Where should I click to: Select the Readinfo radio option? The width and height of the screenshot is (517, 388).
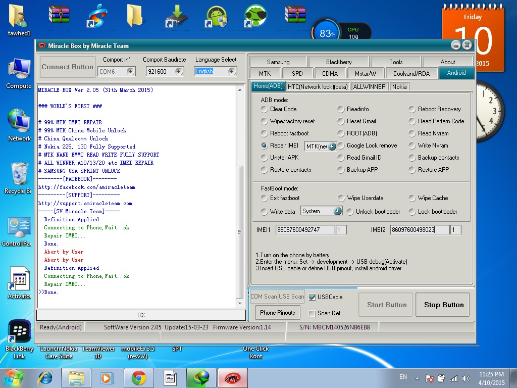point(341,109)
